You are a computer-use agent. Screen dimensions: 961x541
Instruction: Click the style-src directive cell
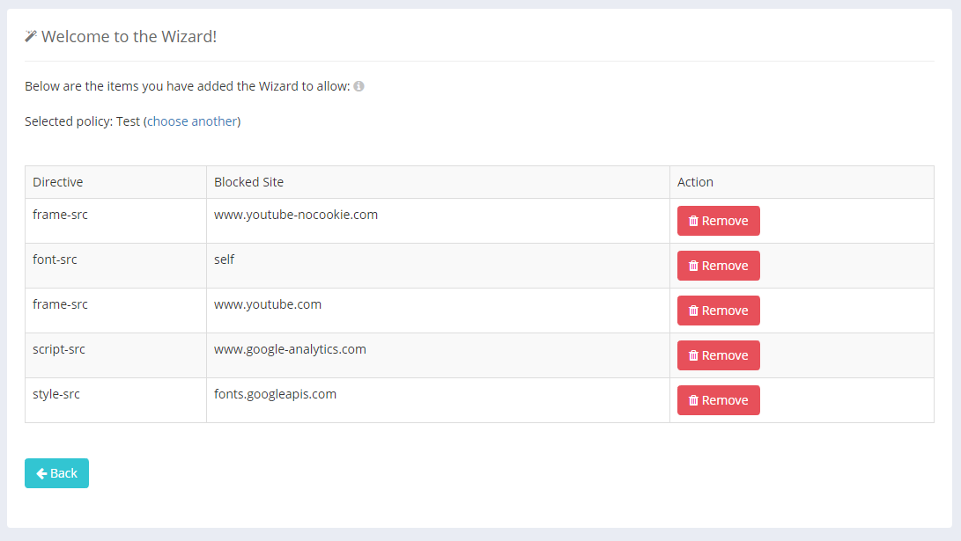56,394
